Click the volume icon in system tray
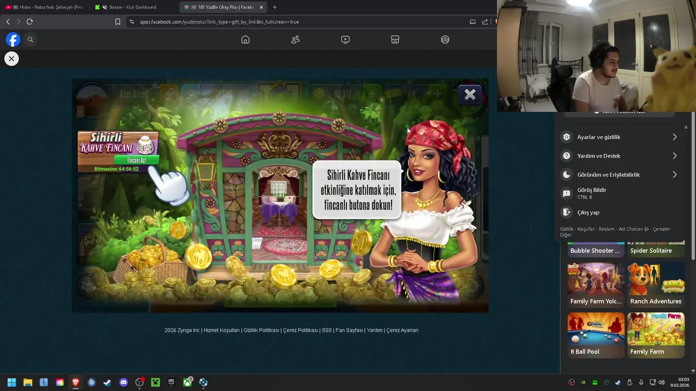This screenshot has width=696, height=391. [x=661, y=382]
